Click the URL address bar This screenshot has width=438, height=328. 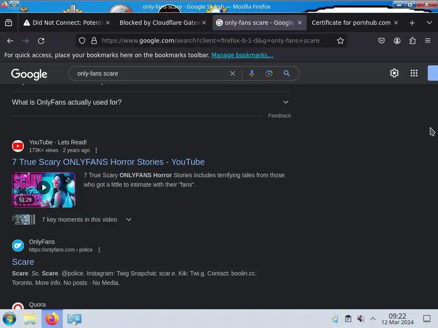pos(210,41)
